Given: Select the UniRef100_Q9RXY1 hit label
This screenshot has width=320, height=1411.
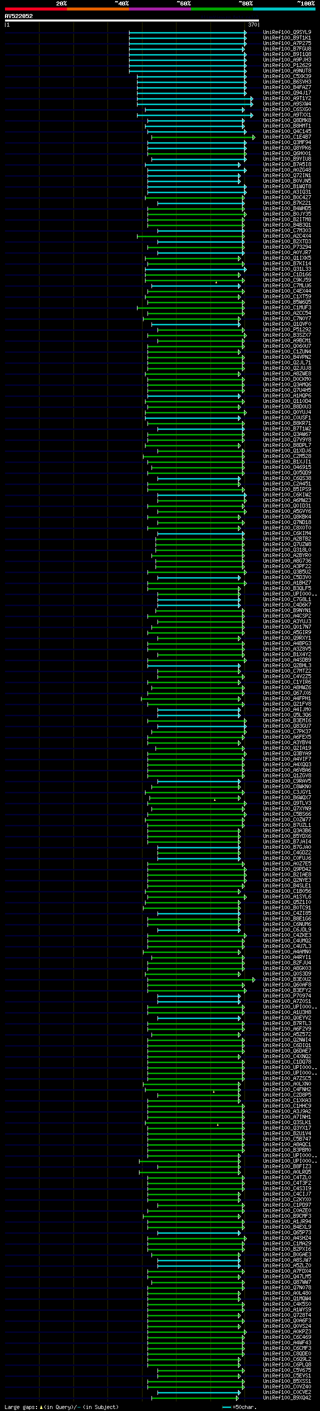Looking at the screenshot, I should pyautogui.click(x=287, y=638).
